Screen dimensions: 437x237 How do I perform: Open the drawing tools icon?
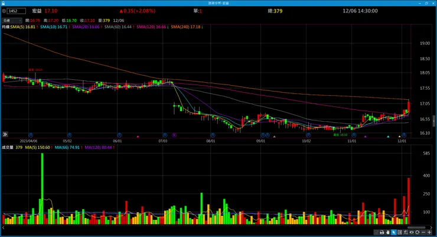pos(406,232)
